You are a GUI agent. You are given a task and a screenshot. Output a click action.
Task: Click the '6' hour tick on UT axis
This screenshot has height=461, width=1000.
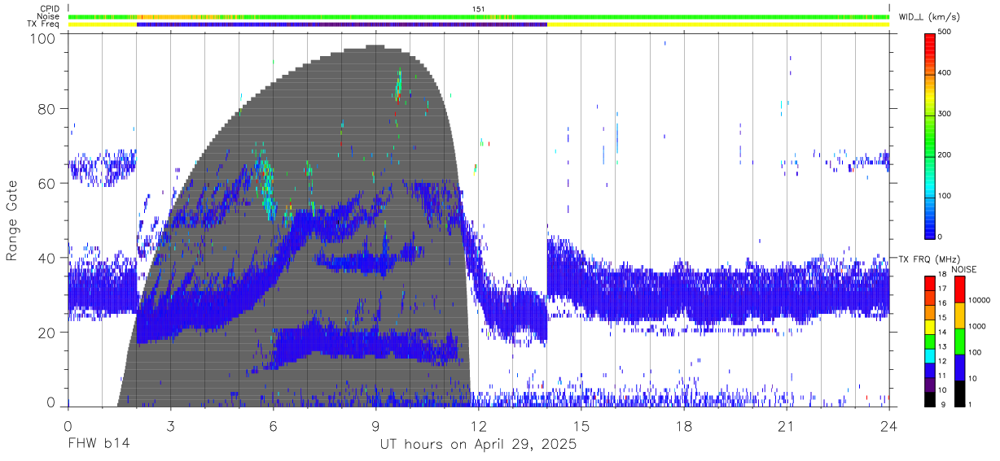coord(273,425)
